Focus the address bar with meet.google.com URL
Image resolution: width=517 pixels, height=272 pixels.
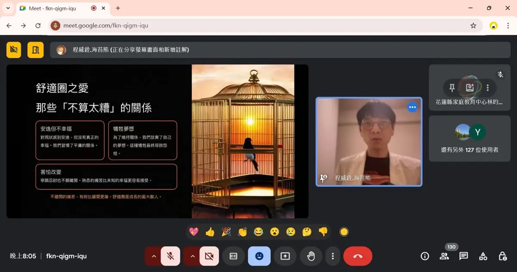tap(265, 25)
